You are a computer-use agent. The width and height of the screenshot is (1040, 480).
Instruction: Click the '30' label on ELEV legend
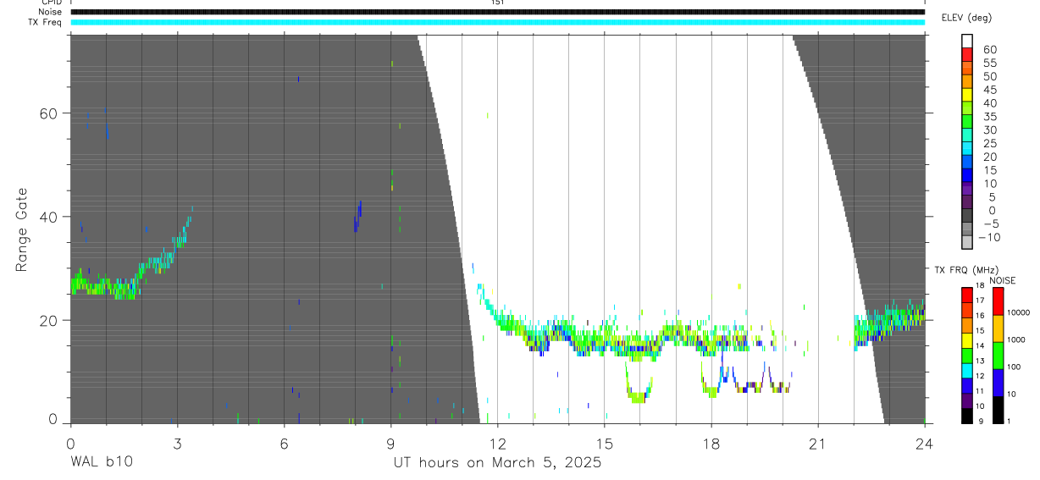(x=989, y=130)
